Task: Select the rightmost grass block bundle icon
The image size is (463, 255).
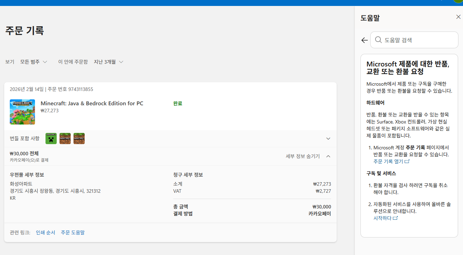Action: click(79, 139)
